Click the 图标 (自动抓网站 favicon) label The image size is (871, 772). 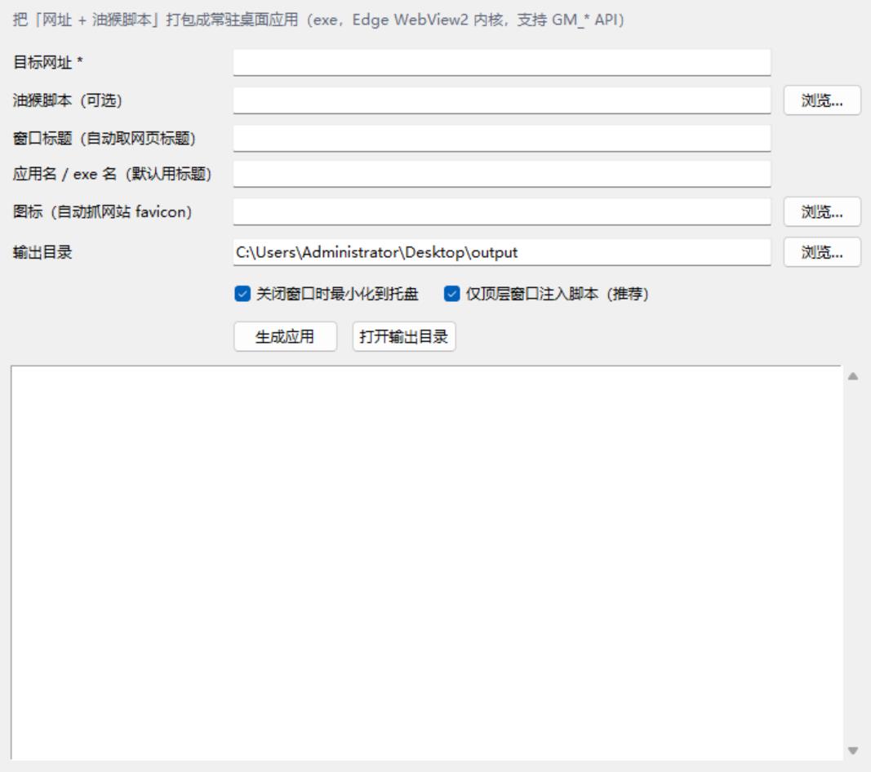point(102,211)
